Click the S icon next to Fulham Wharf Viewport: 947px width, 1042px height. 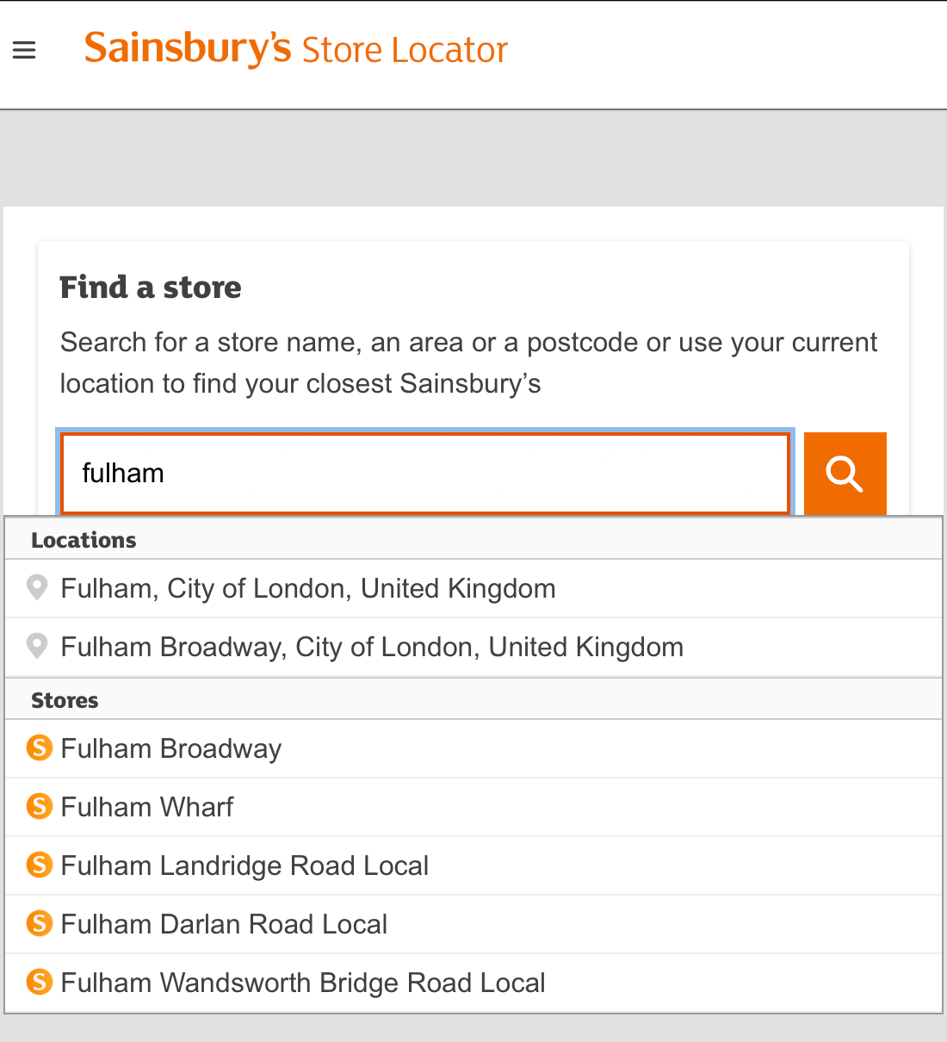(40, 805)
